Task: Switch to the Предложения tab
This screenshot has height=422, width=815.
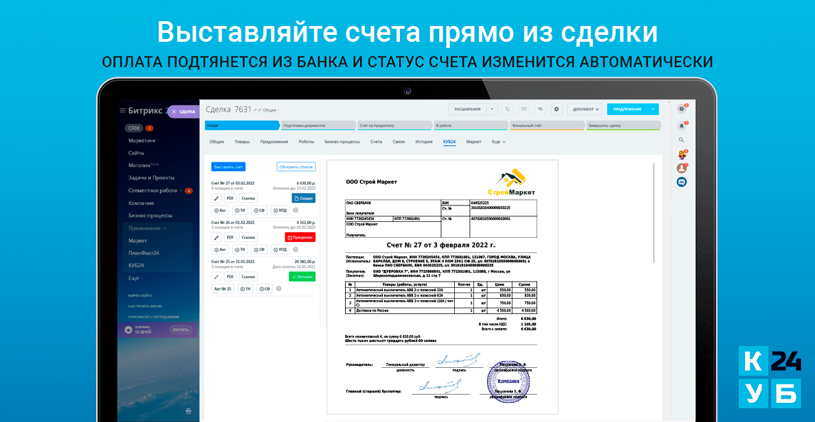Action: pyautogui.click(x=274, y=142)
